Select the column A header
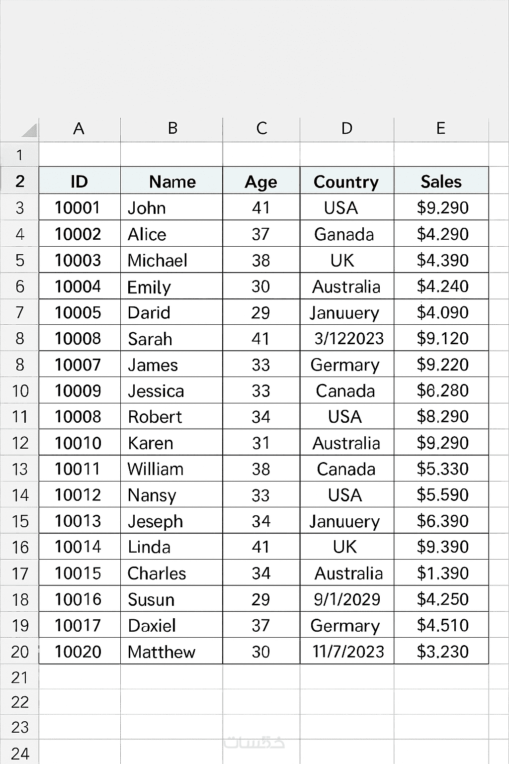Viewport: 509px width, 764px height. [79, 129]
